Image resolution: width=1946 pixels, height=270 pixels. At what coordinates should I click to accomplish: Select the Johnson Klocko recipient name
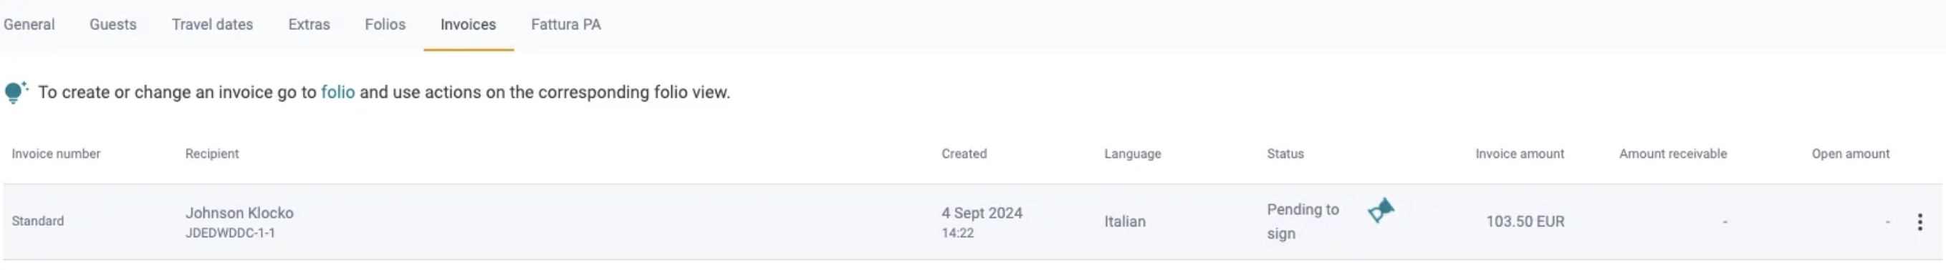[x=239, y=213]
